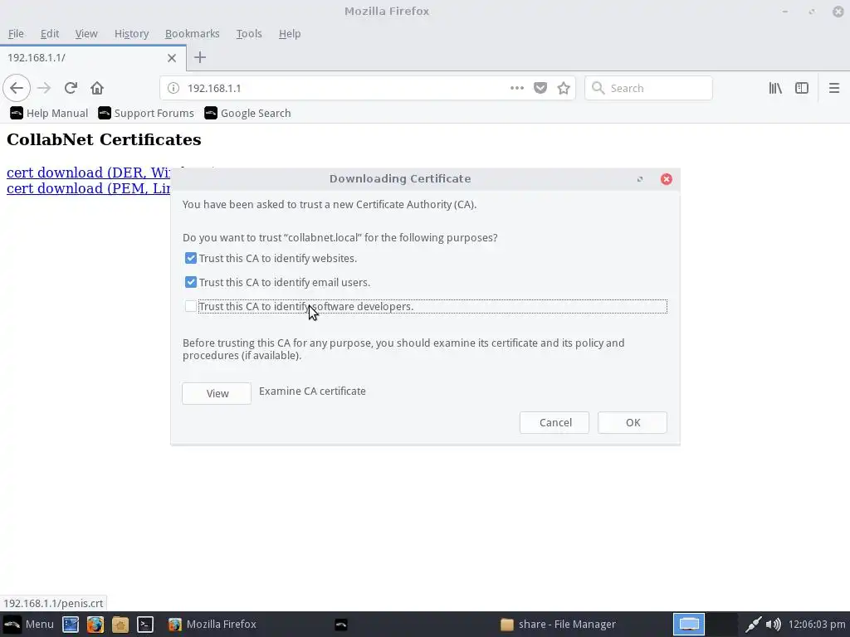The height and width of the screenshot is (637, 850).
Task: Click View to examine CA certificate
Action: click(x=217, y=393)
